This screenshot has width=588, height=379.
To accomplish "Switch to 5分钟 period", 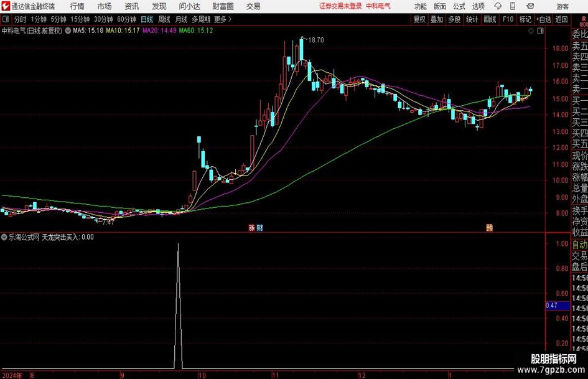I will click(58, 19).
